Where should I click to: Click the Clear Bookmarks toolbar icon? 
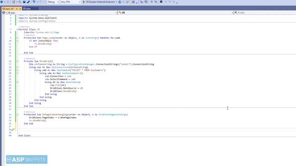pos(174,2)
